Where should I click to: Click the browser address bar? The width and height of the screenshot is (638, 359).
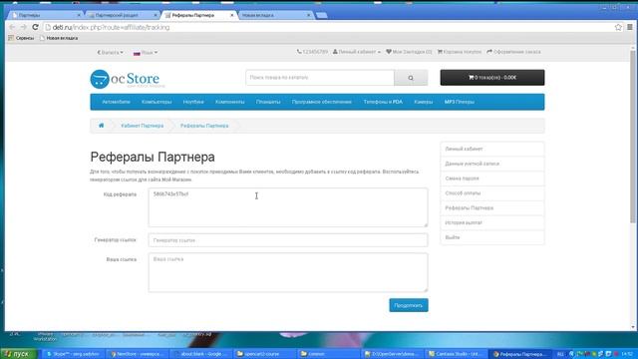326,27
